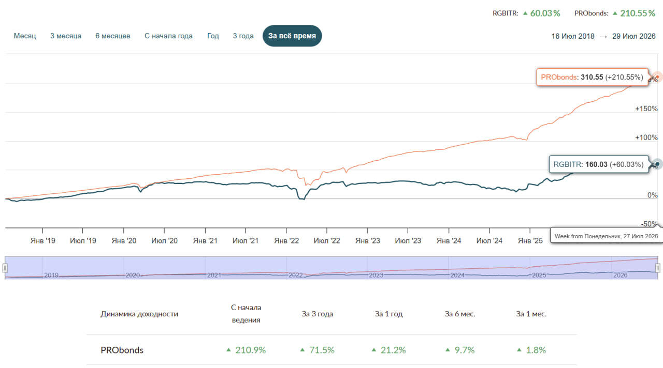
Task: Click the green arrow next to 9.7%
Action: (447, 350)
